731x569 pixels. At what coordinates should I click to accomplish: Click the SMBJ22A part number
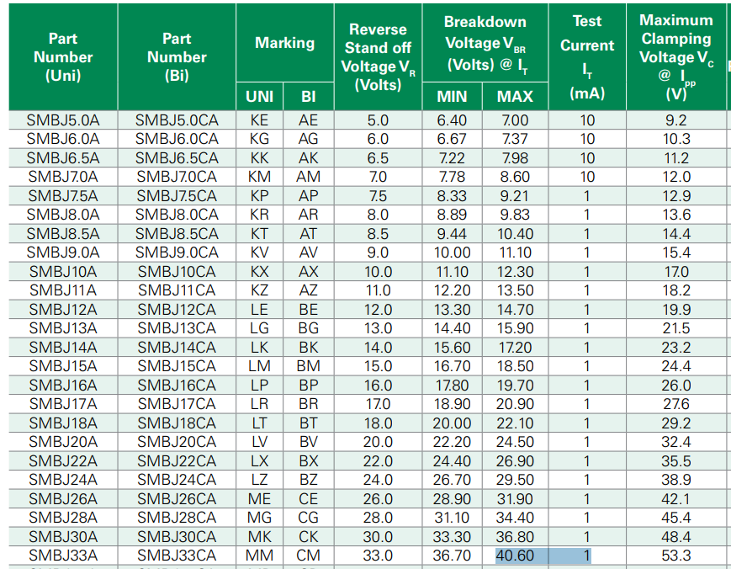(63, 460)
